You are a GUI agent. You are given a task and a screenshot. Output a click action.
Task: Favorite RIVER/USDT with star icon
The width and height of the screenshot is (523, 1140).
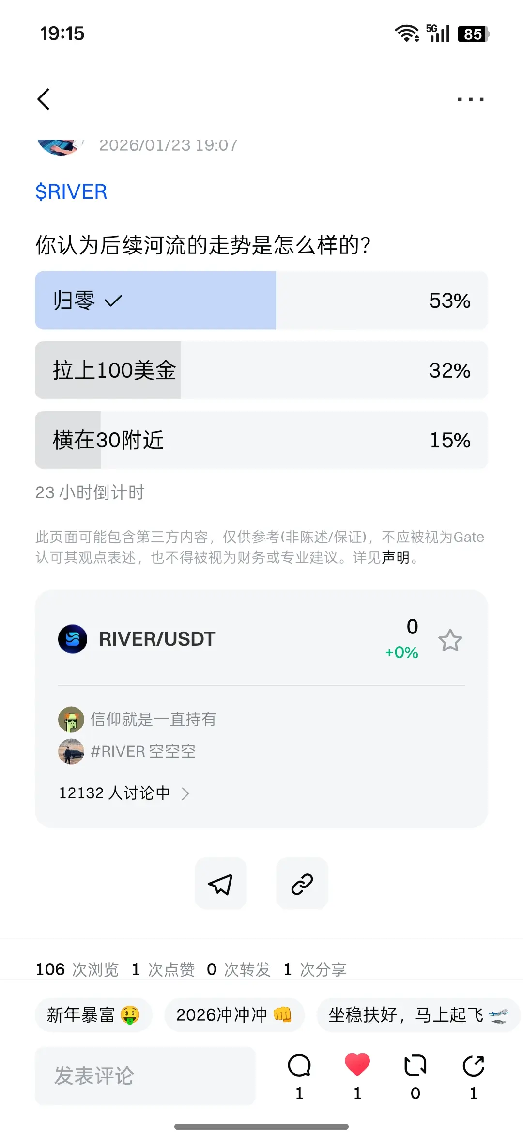pos(450,640)
